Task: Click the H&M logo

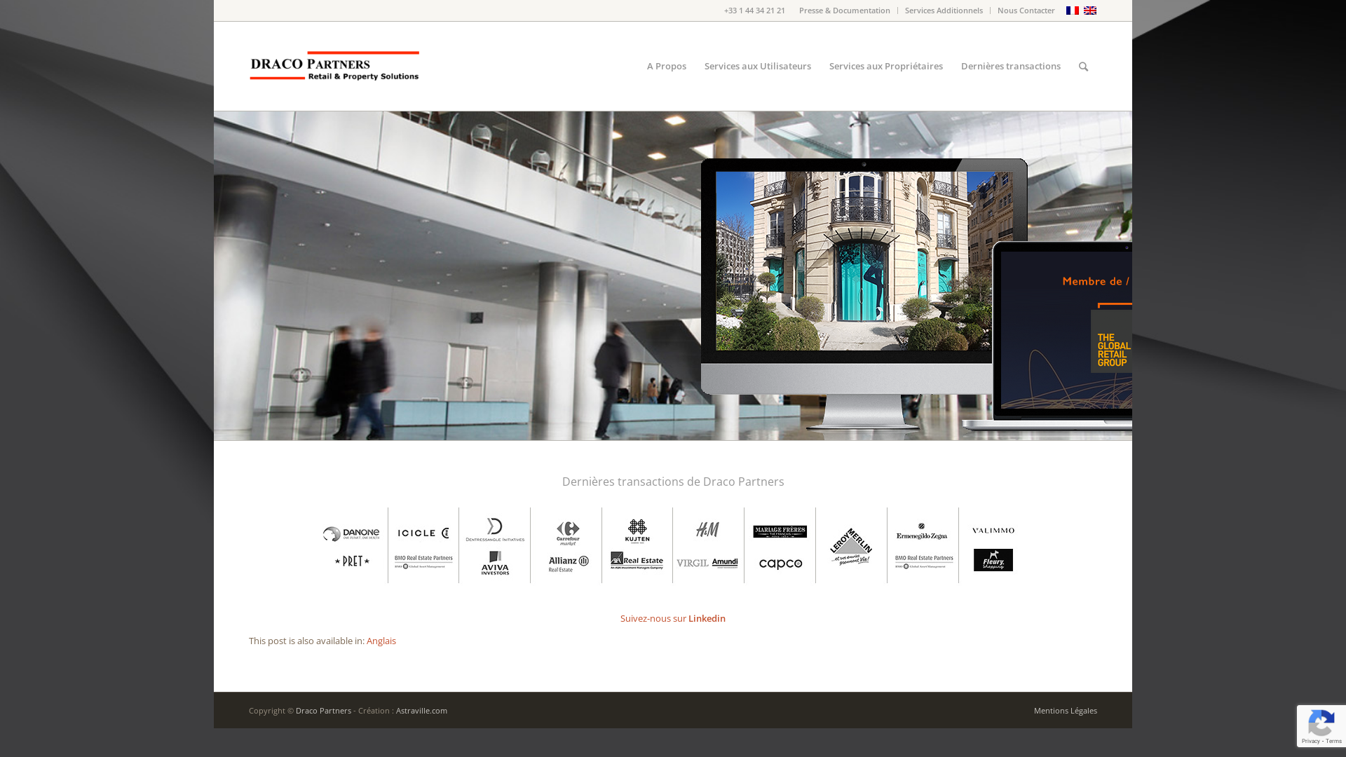Action: click(707, 530)
